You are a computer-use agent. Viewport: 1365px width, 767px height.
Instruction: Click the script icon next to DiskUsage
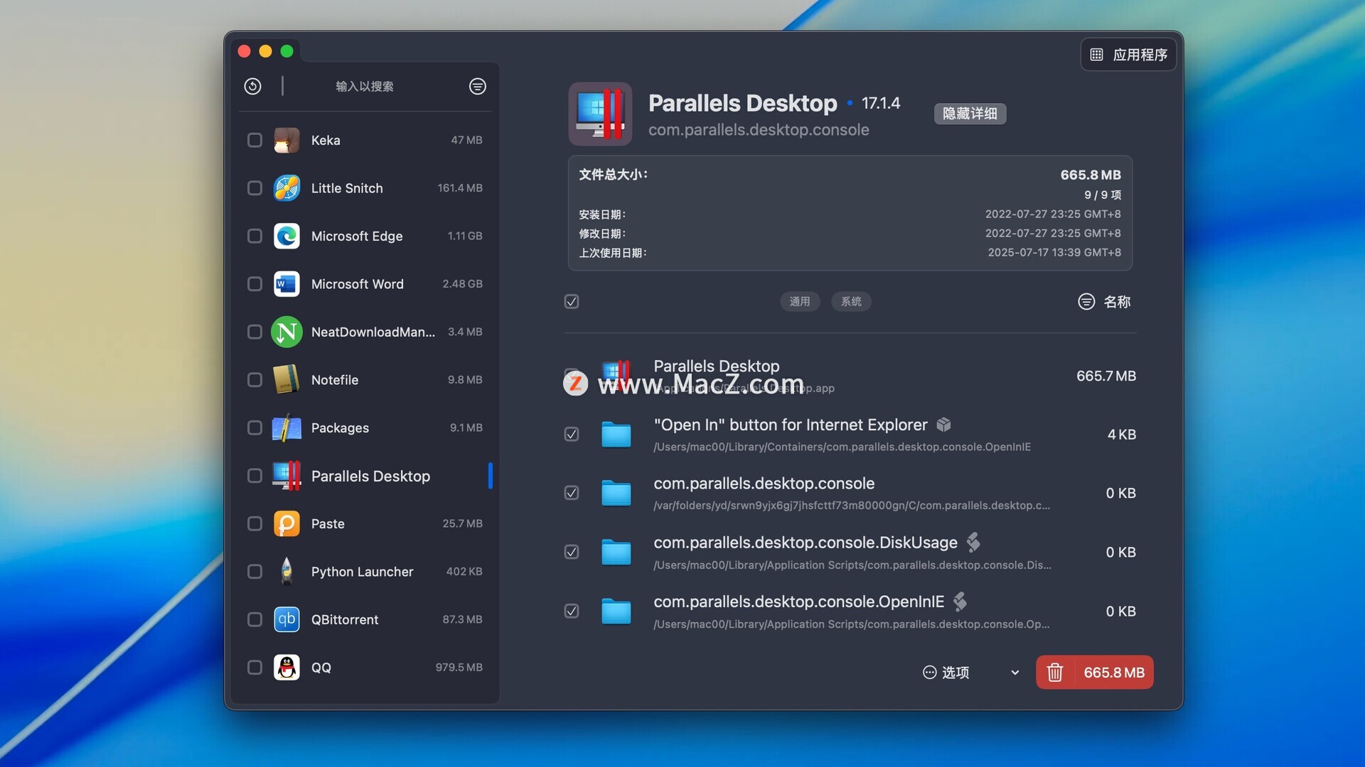tap(973, 543)
